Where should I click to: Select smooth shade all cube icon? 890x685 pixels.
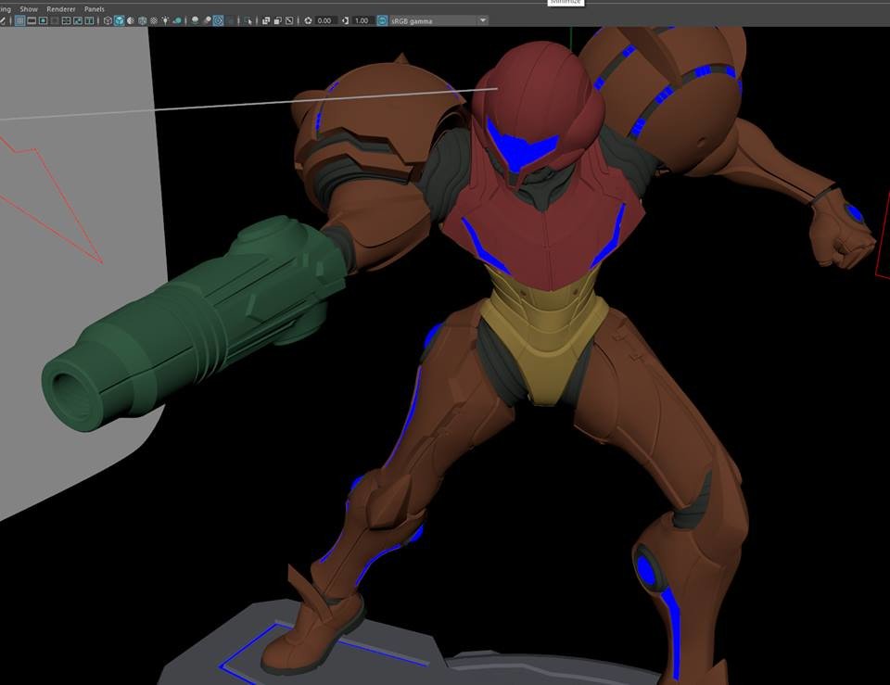point(120,20)
